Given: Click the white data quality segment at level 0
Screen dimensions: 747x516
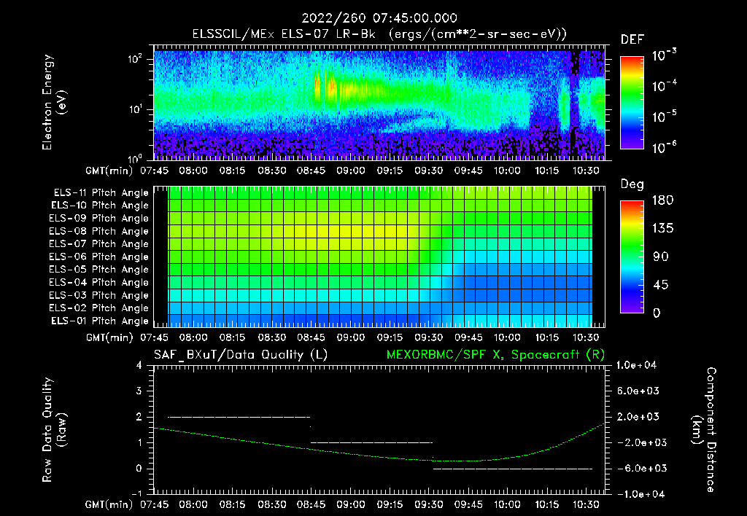Looking at the screenshot, I should click(513, 469).
